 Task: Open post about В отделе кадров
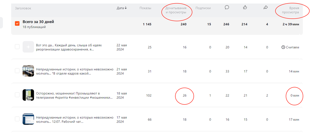[x=75, y=71]
